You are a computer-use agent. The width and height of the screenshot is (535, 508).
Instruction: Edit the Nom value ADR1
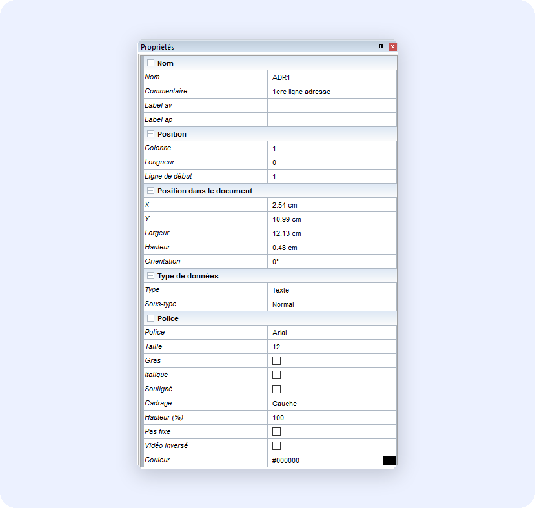pos(332,77)
